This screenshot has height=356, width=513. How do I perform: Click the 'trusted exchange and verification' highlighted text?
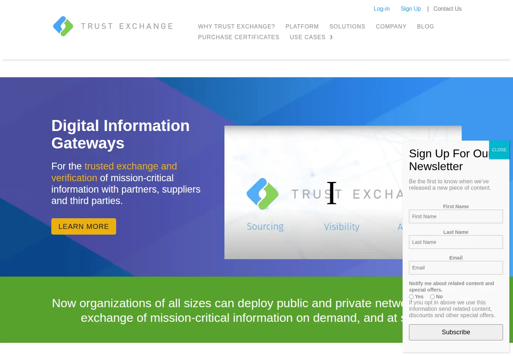point(114,172)
